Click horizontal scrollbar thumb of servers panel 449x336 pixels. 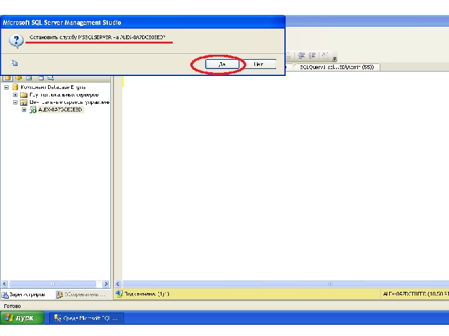coord(52,284)
